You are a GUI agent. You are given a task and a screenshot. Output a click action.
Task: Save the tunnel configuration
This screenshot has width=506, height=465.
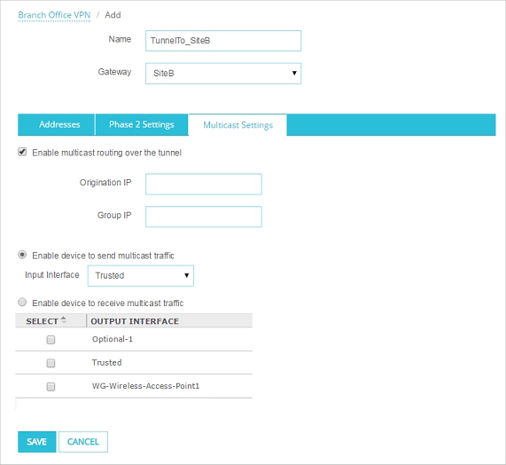pyautogui.click(x=37, y=442)
